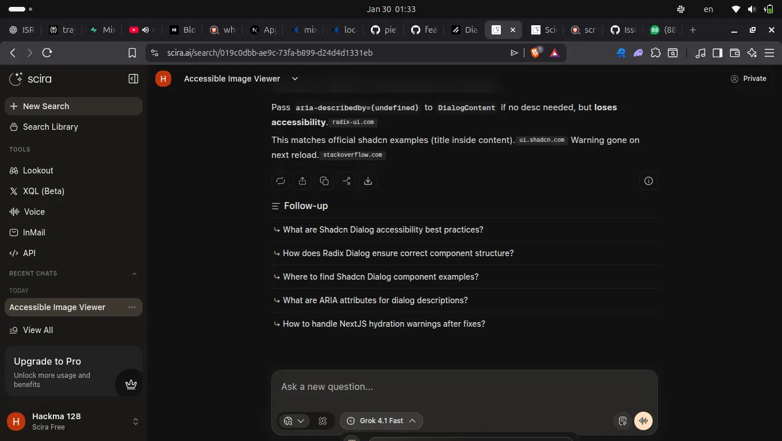Select the ARIA attributes follow-up question
The width and height of the screenshot is (782, 441).
pyautogui.click(x=375, y=300)
